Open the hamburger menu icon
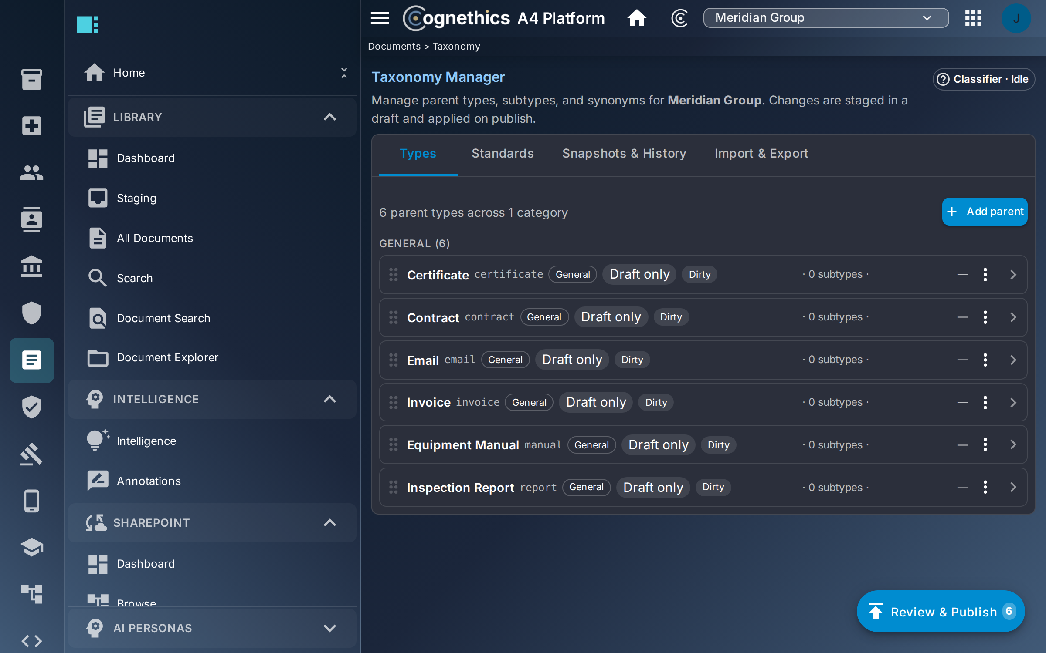Image resolution: width=1046 pixels, height=653 pixels. click(x=380, y=18)
